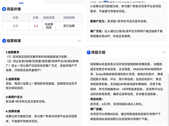Click the line starting 本项目可以网推&私域
Viewport: 169px width, 126px height.
tap(125, 114)
